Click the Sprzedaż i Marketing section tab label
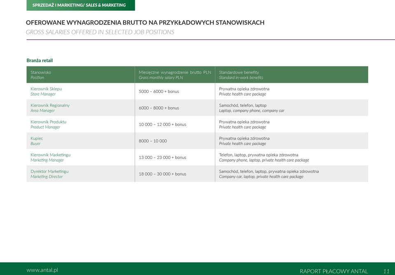Viewport: 395px width, 275px height. [81, 5]
